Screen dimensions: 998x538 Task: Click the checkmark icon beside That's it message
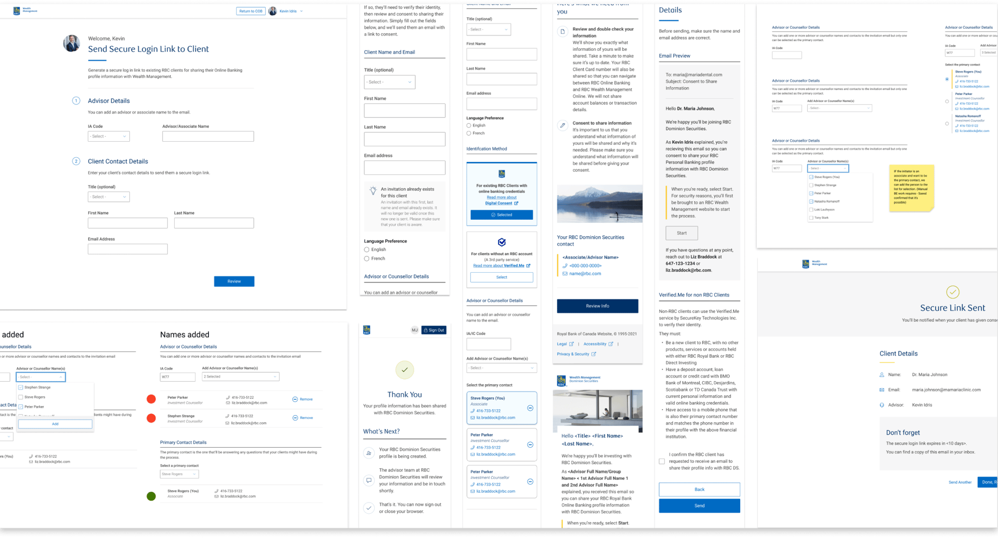pos(369,508)
